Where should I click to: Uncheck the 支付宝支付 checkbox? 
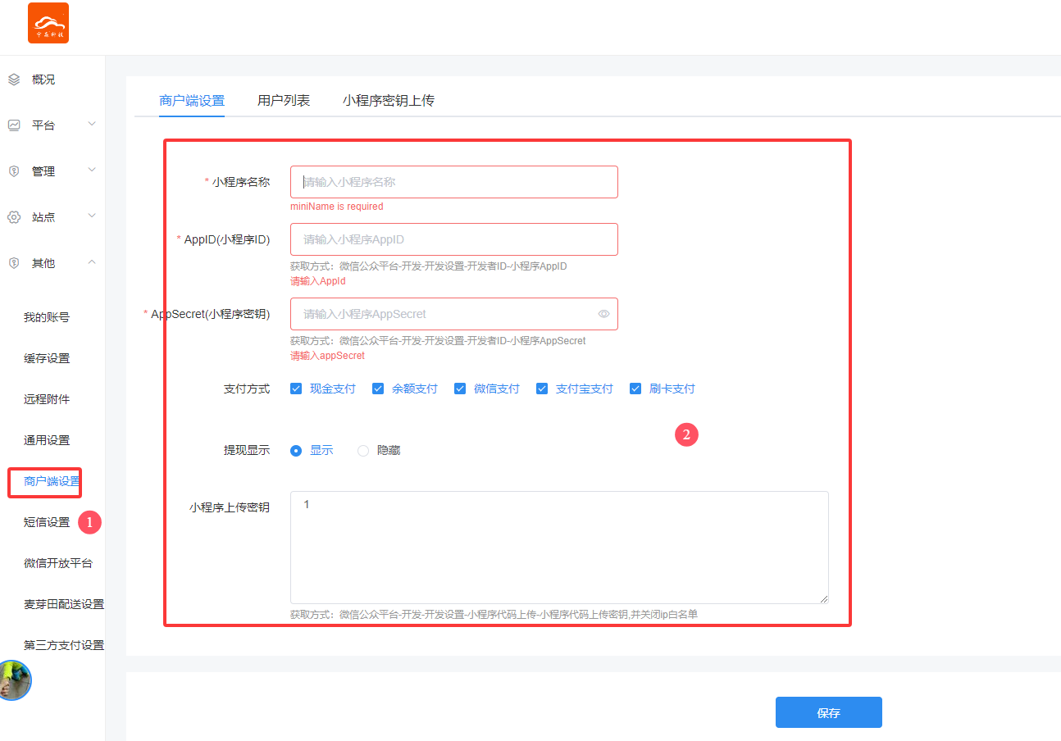tap(542, 389)
